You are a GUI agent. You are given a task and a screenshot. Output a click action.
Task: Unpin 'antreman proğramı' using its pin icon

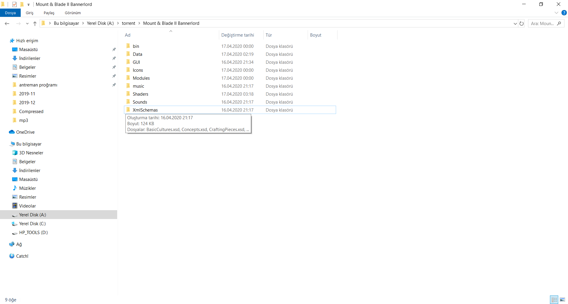click(x=114, y=85)
